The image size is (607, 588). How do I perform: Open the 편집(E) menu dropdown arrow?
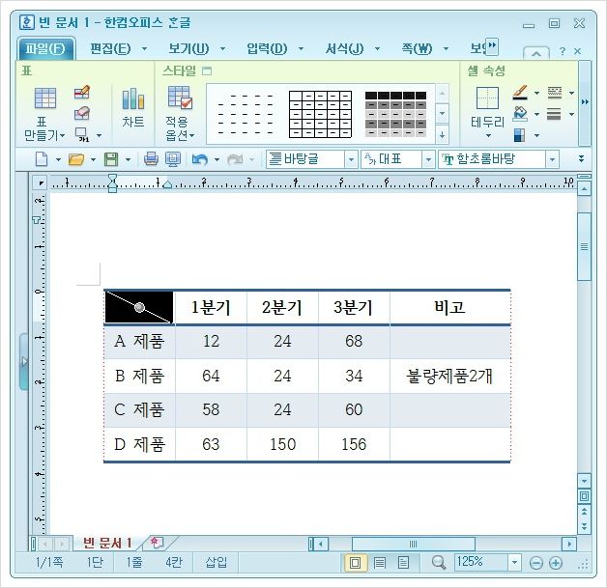(144, 48)
